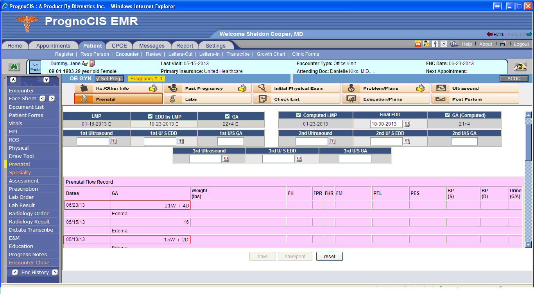Open the Home tab
This screenshot has width=534, height=294.
[x=15, y=46]
